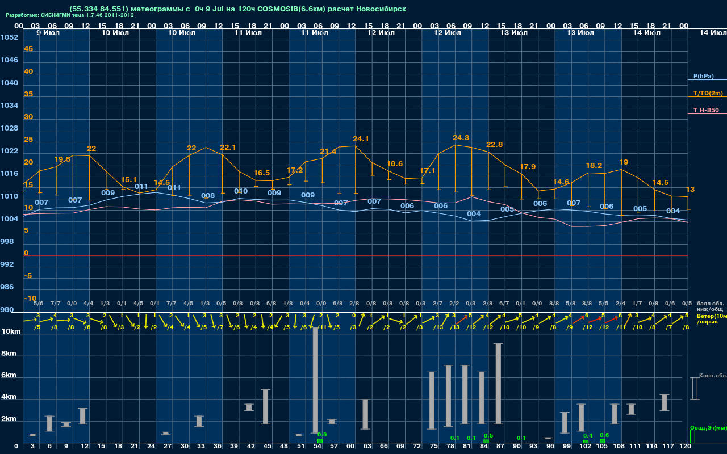Click forecast hour 120 on bottom axis
Image resolution: width=727 pixels, height=454 pixels.
point(685,447)
